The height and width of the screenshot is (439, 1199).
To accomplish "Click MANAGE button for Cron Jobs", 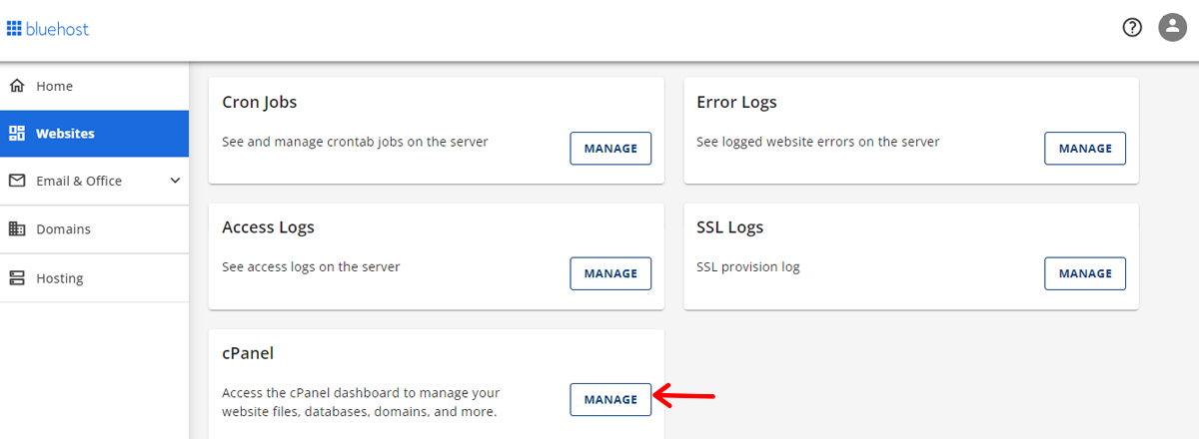I will click(x=610, y=148).
